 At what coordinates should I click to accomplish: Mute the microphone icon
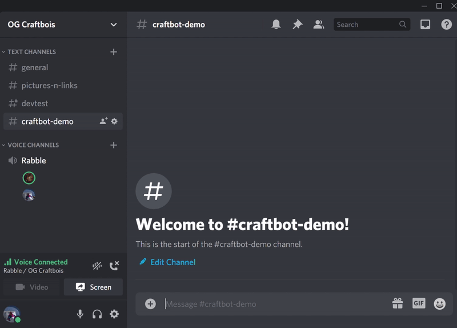(80, 314)
